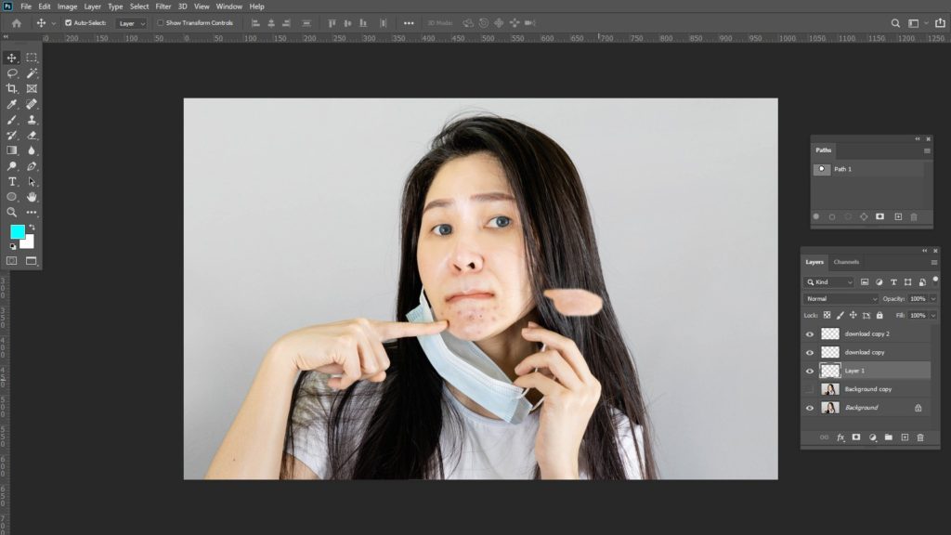
Task: Hide the download copy 2 layer
Action: [x=810, y=334]
